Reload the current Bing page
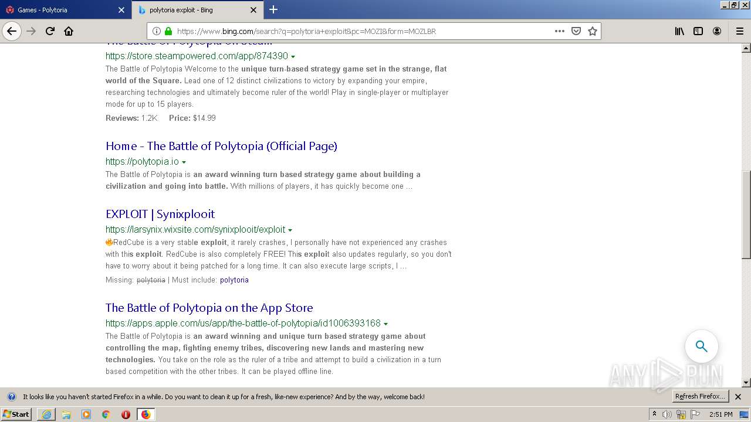The height and width of the screenshot is (422, 751). pos(50,31)
